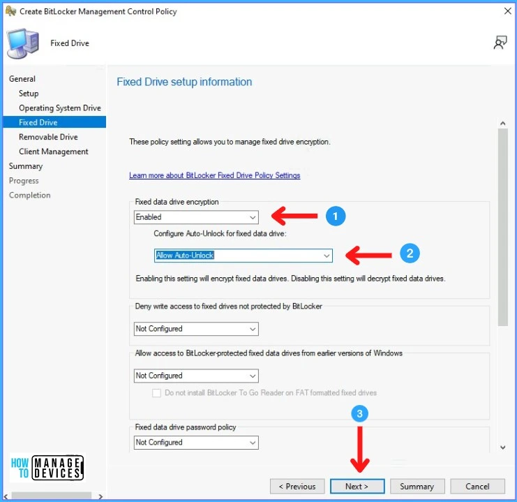Click the Fixed Drive setup information heading
Screen dimensions: 517x502
[184, 82]
